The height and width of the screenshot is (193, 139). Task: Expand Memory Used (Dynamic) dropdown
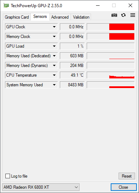click(54, 66)
